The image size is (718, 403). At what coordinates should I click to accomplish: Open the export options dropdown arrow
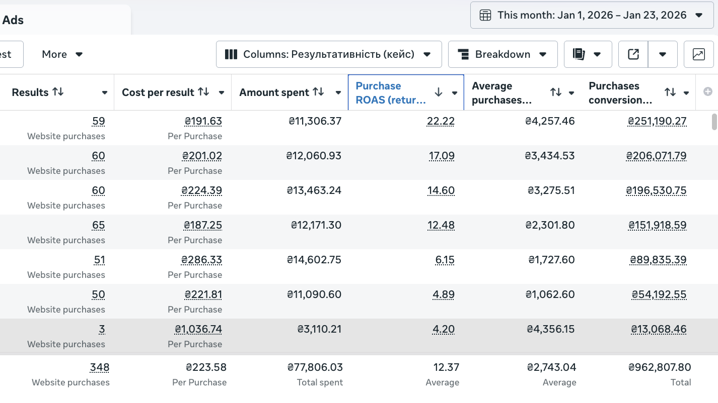coord(663,54)
